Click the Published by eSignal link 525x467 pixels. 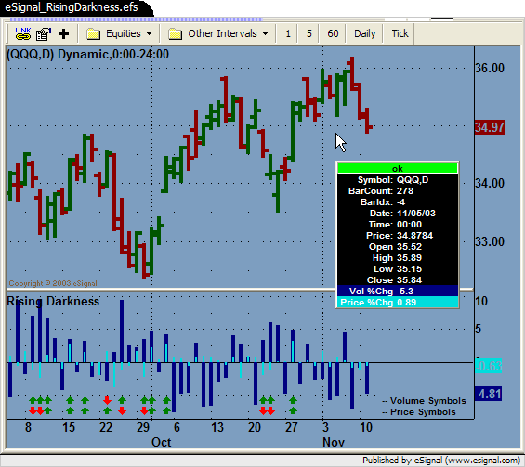pos(441,461)
